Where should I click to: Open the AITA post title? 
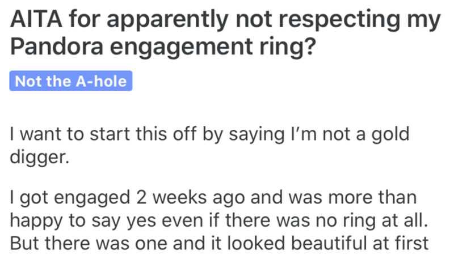click(224, 35)
